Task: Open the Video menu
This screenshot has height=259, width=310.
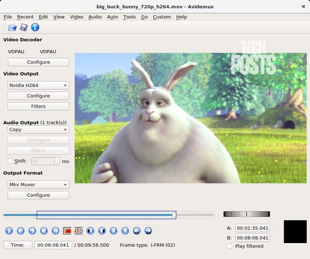Action: point(77,17)
